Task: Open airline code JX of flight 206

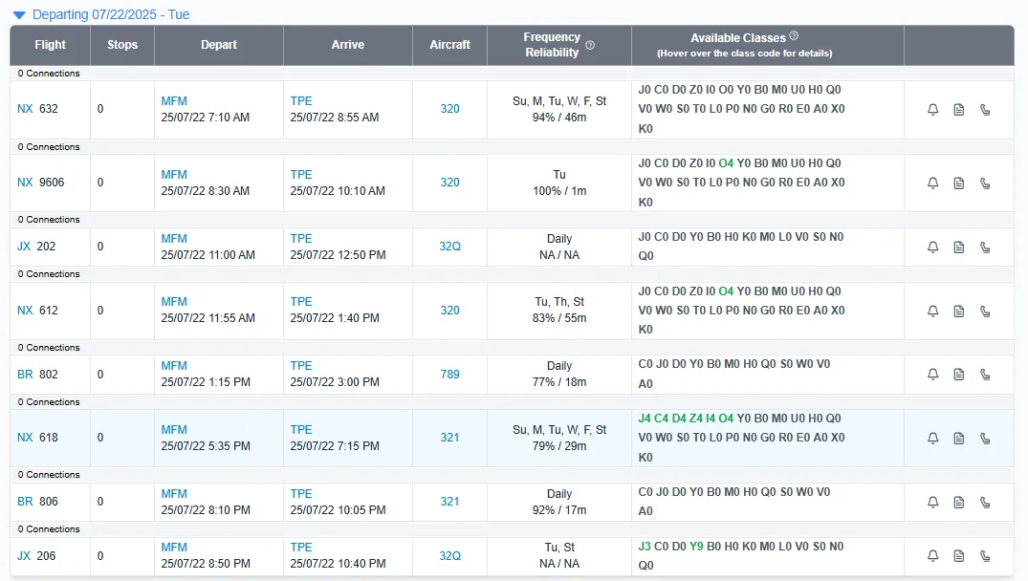Action: pyautogui.click(x=24, y=555)
